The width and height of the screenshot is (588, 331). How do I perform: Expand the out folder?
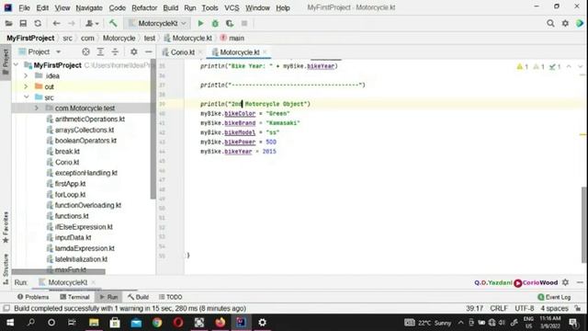point(26,86)
